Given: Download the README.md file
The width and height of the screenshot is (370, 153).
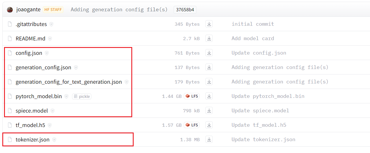Looking at the screenshot, I should coord(209,38).
